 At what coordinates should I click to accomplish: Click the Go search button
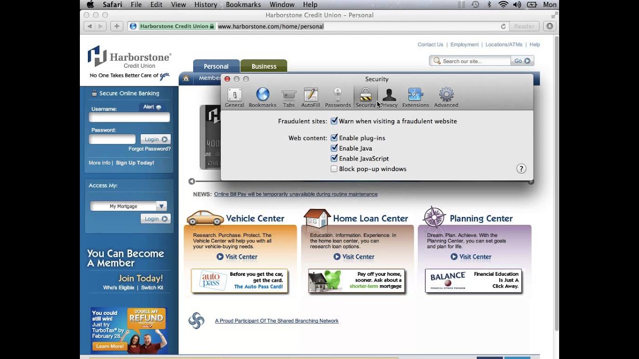coord(522,61)
